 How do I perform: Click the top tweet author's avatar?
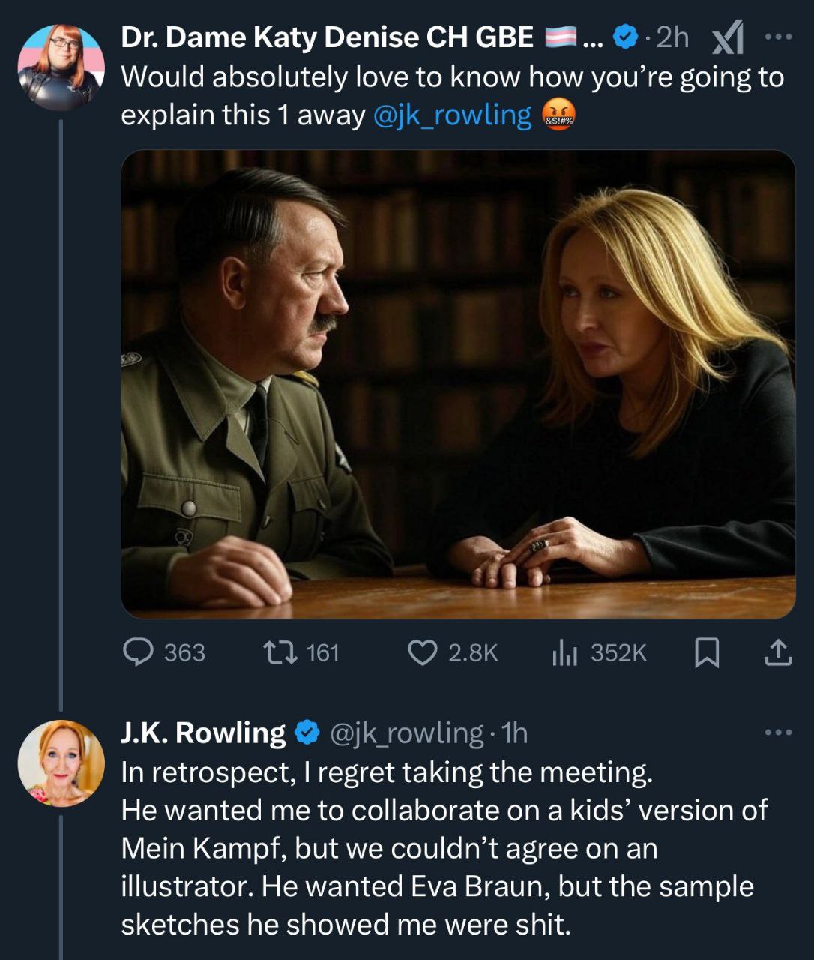click(x=61, y=67)
